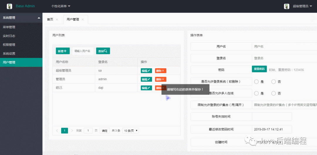This screenshot has width=317, height=155.
Task: Select the 用户管理 tab
Action: click(73, 19)
